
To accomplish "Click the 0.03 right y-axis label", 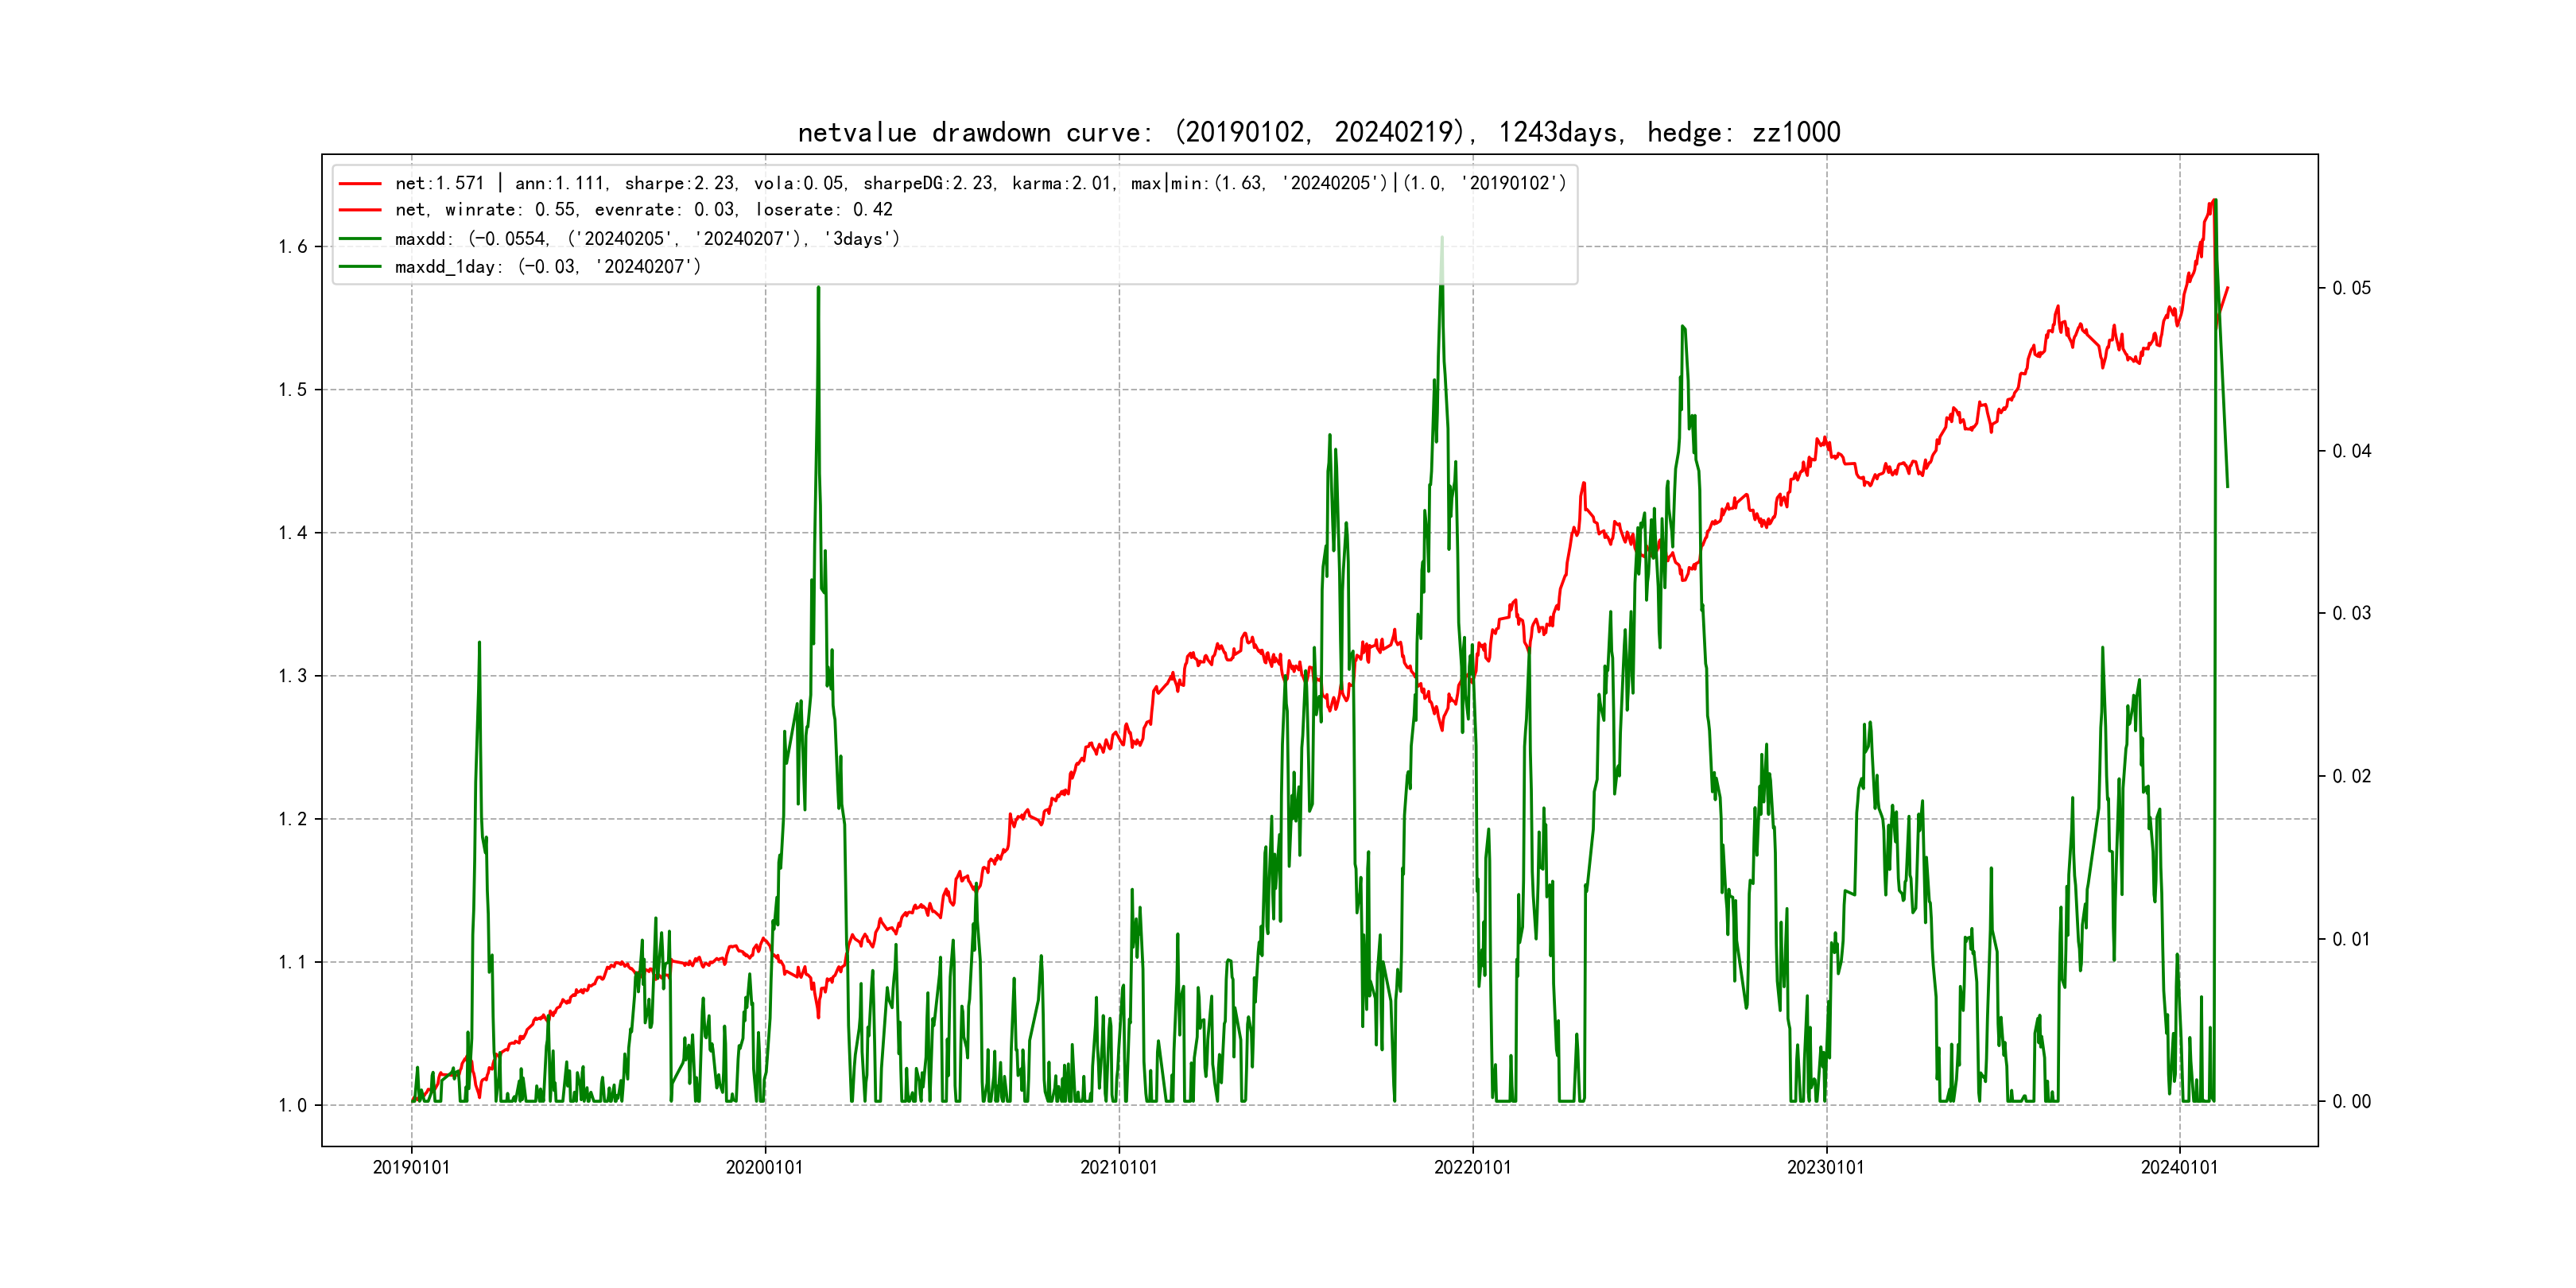I will (x=2351, y=613).
